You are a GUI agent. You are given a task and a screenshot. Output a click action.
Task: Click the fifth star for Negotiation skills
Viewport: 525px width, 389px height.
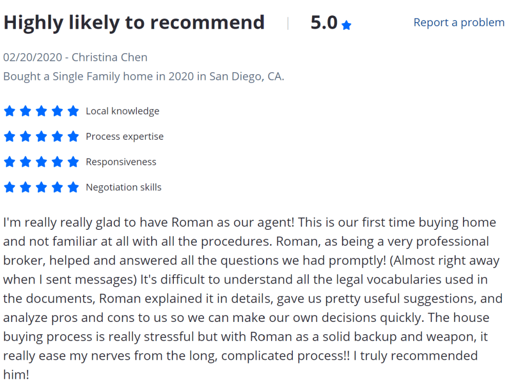(73, 187)
